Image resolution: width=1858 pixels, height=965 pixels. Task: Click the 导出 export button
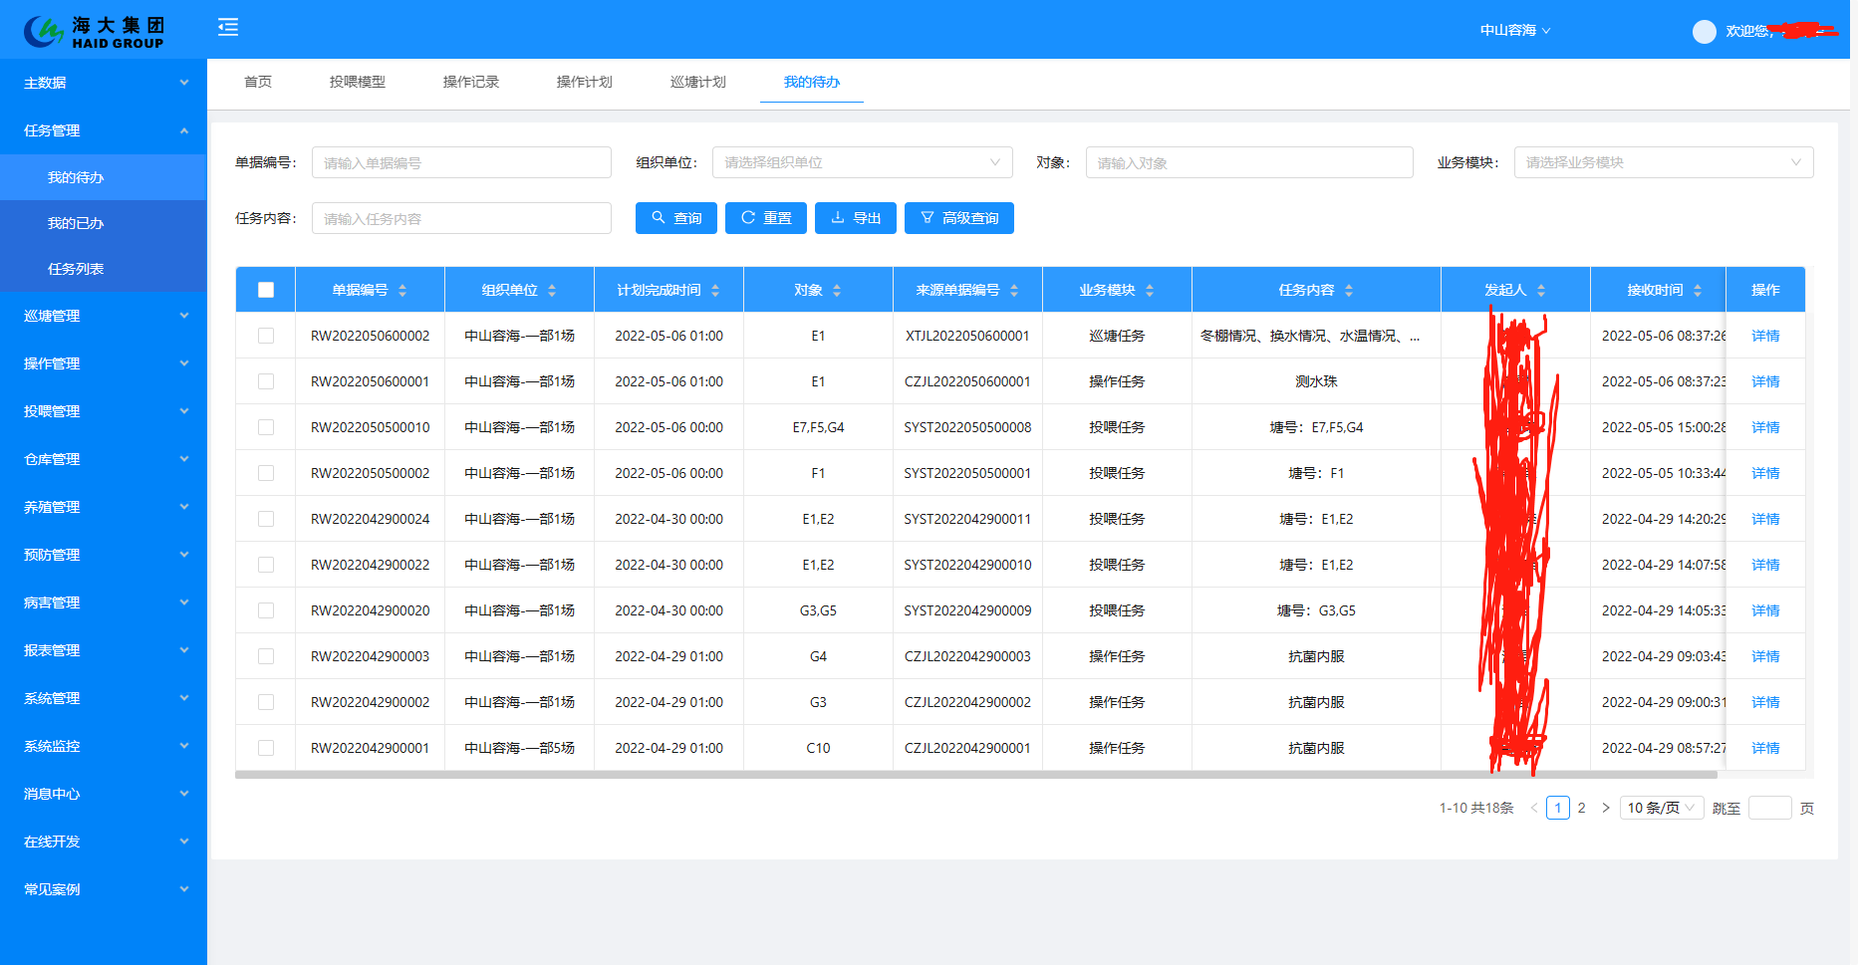click(x=856, y=218)
